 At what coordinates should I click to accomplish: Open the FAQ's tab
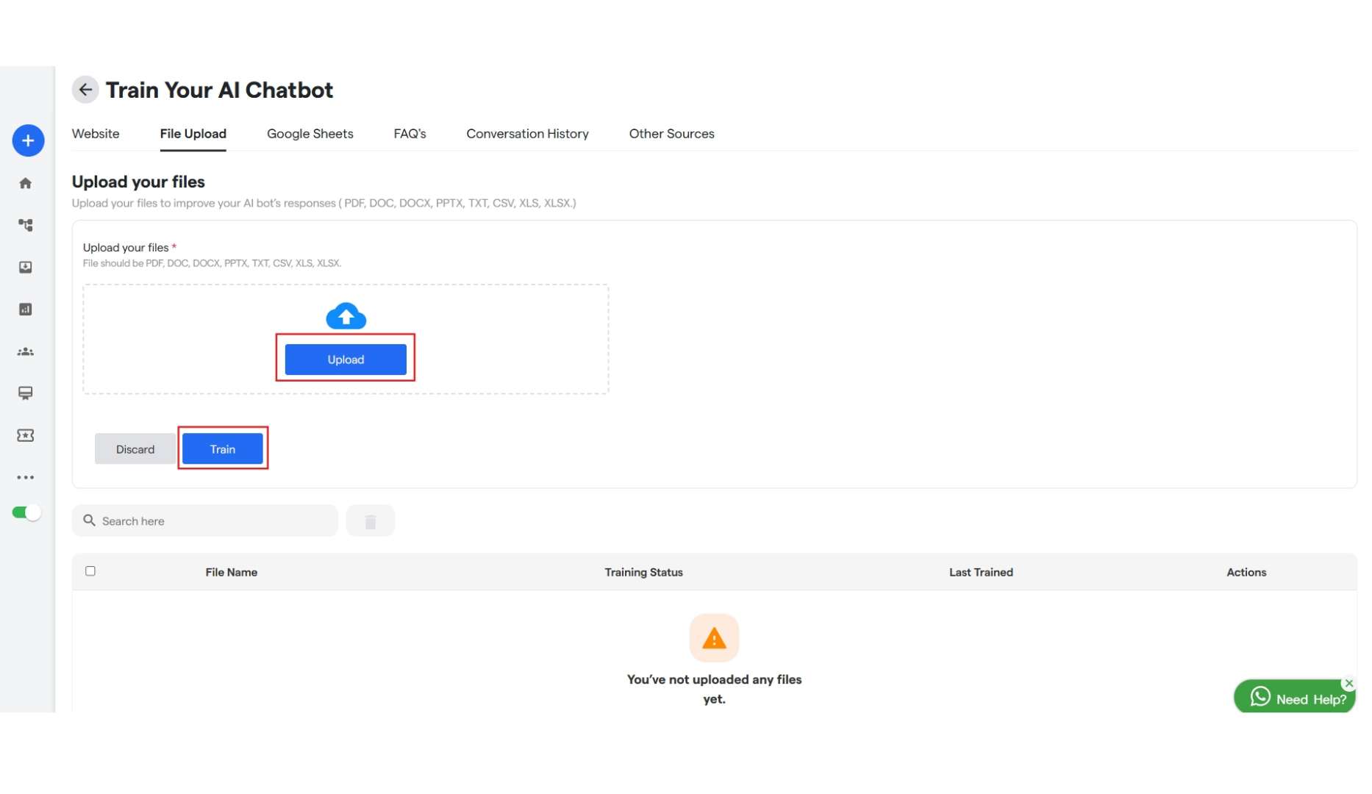[410, 134]
